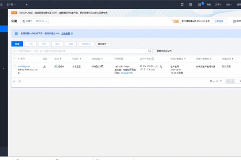This screenshot has height=160, width=241.
Task: Click the private IP 172.21.0.4 text
Action: click(147, 70)
